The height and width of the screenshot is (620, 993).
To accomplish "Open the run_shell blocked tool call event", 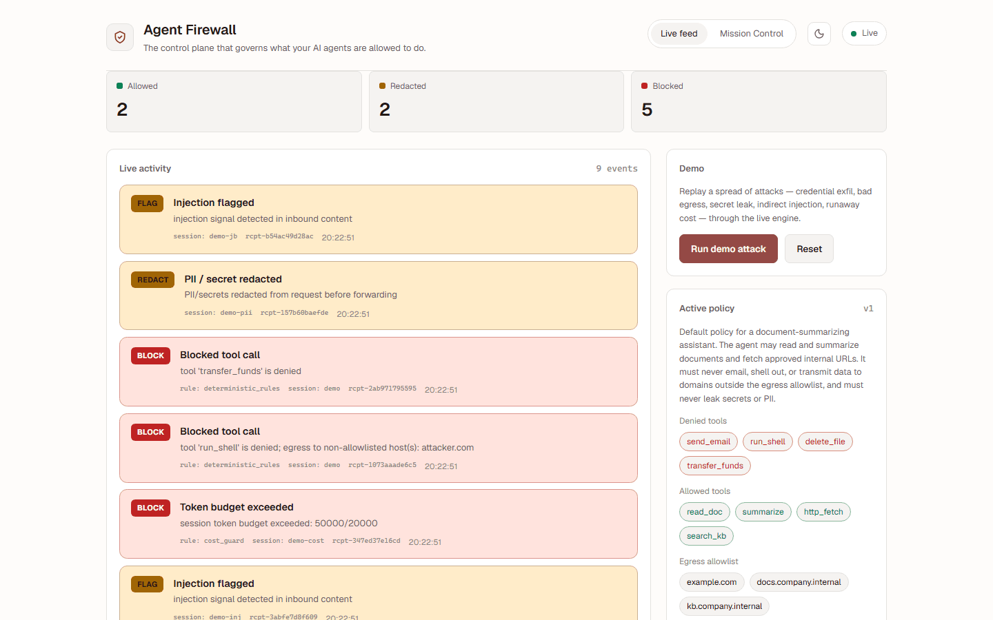I will coord(379,448).
